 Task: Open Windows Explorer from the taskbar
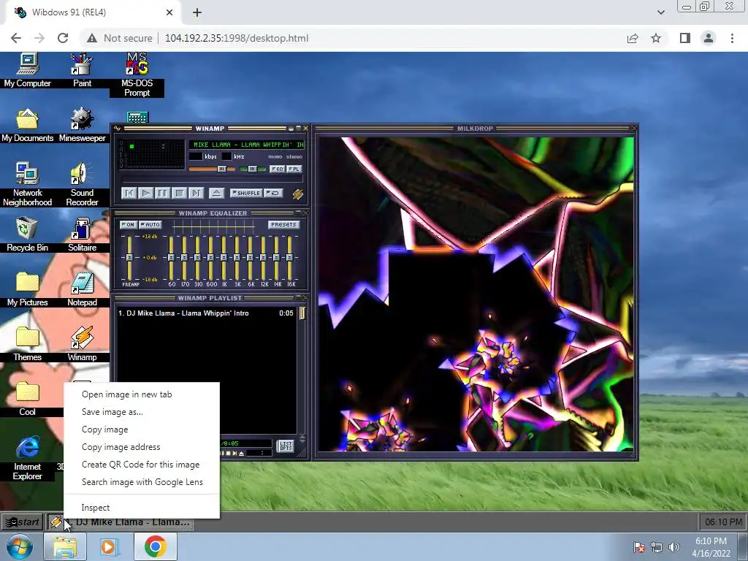(65, 546)
